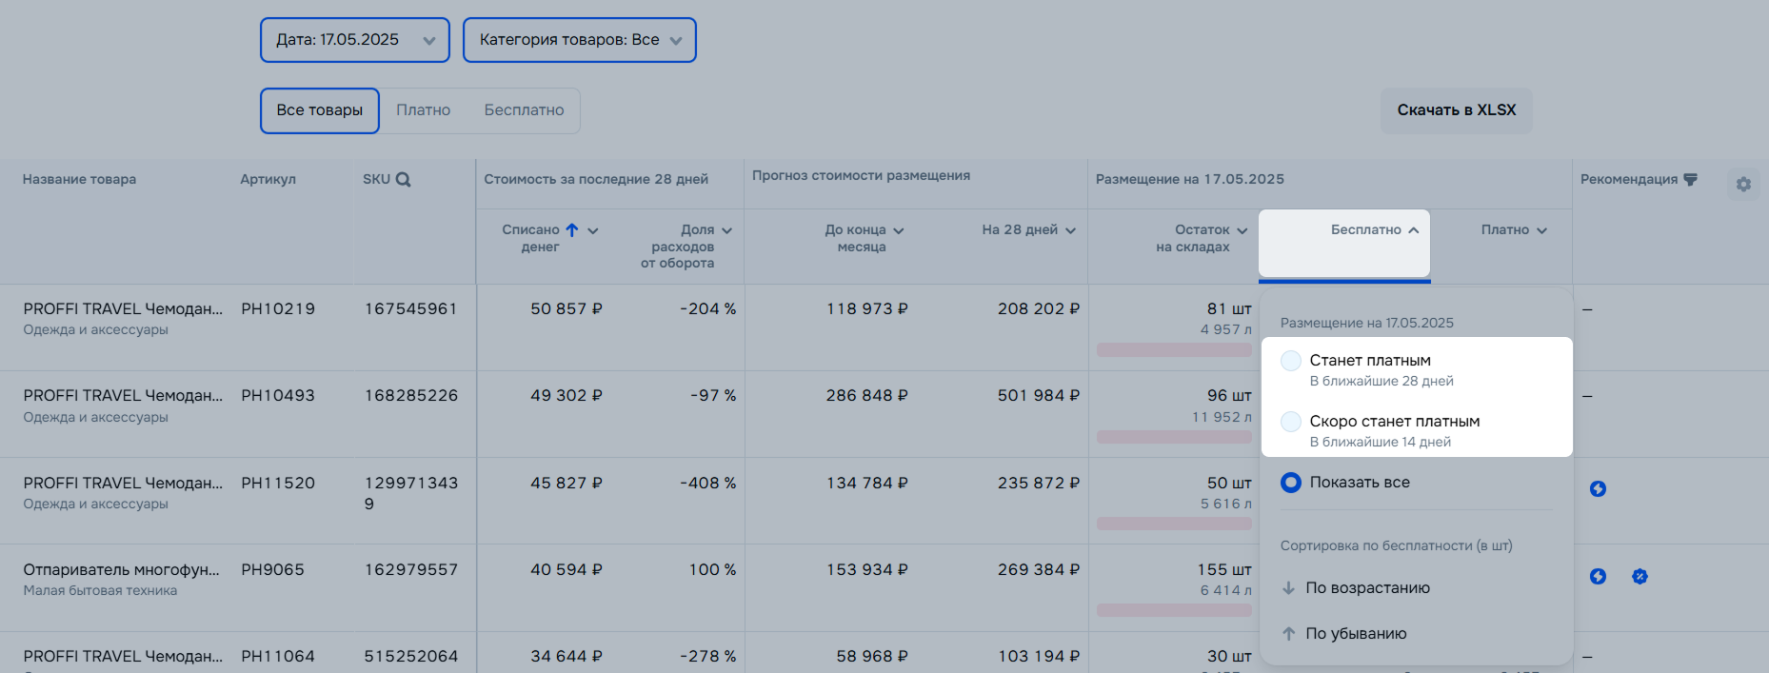Click category Малая бытовая техника
1769x673 pixels.
[x=100, y=590]
